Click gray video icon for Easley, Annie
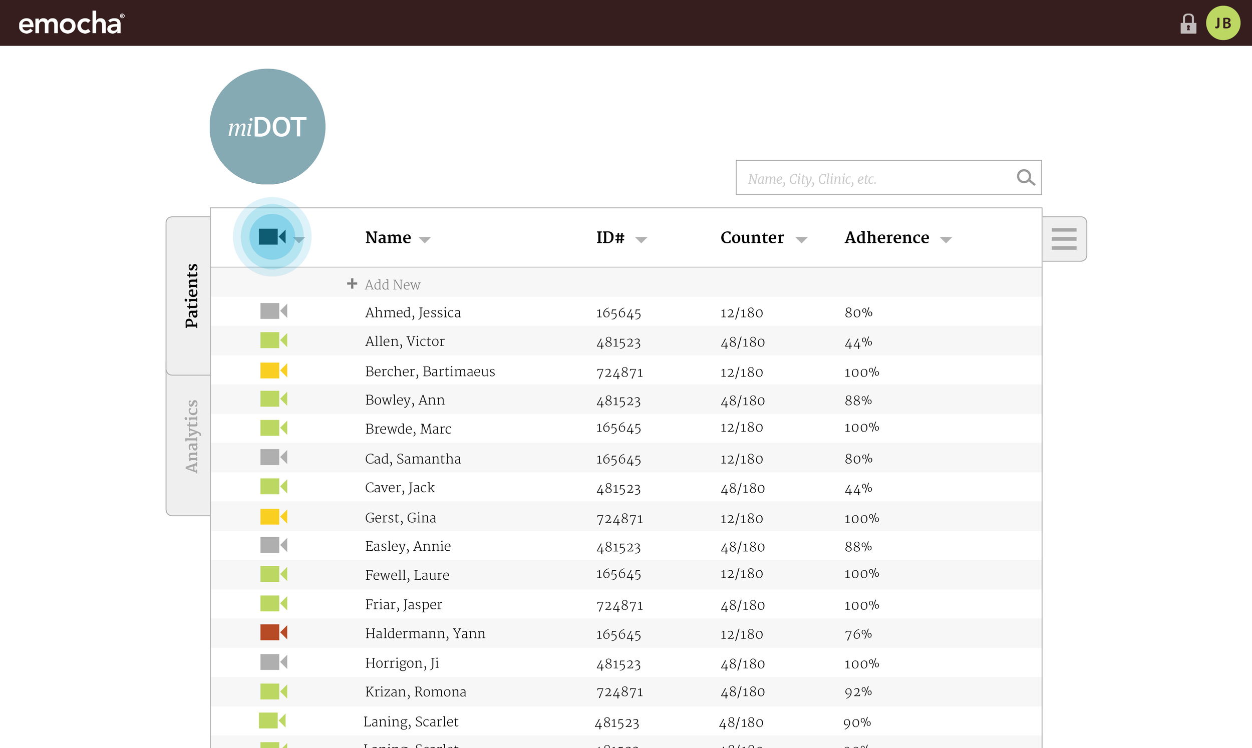Screen dimensions: 1252x748 pyautogui.click(x=273, y=545)
